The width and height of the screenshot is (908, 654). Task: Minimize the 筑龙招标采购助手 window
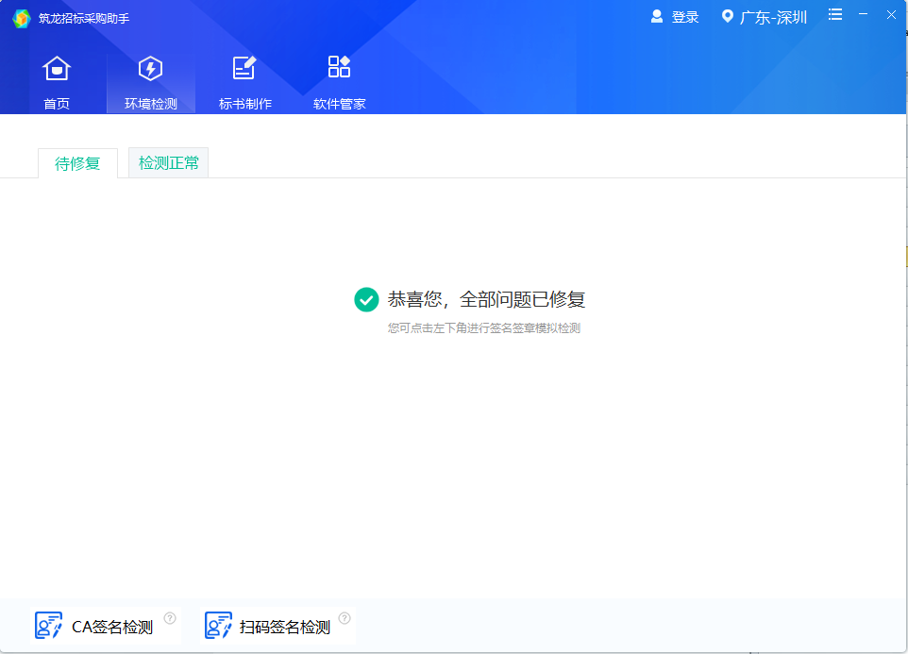click(x=863, y=14)
